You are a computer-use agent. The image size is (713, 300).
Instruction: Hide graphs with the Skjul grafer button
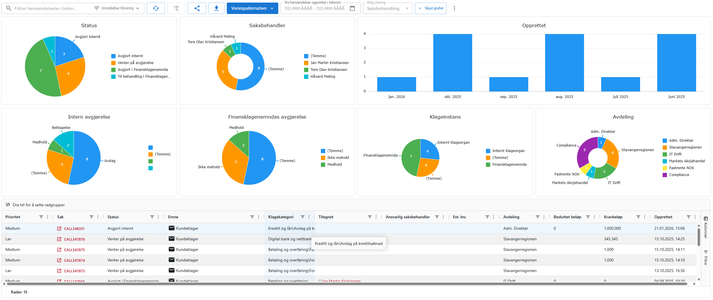pyautogui.click(x=430, y=8)
